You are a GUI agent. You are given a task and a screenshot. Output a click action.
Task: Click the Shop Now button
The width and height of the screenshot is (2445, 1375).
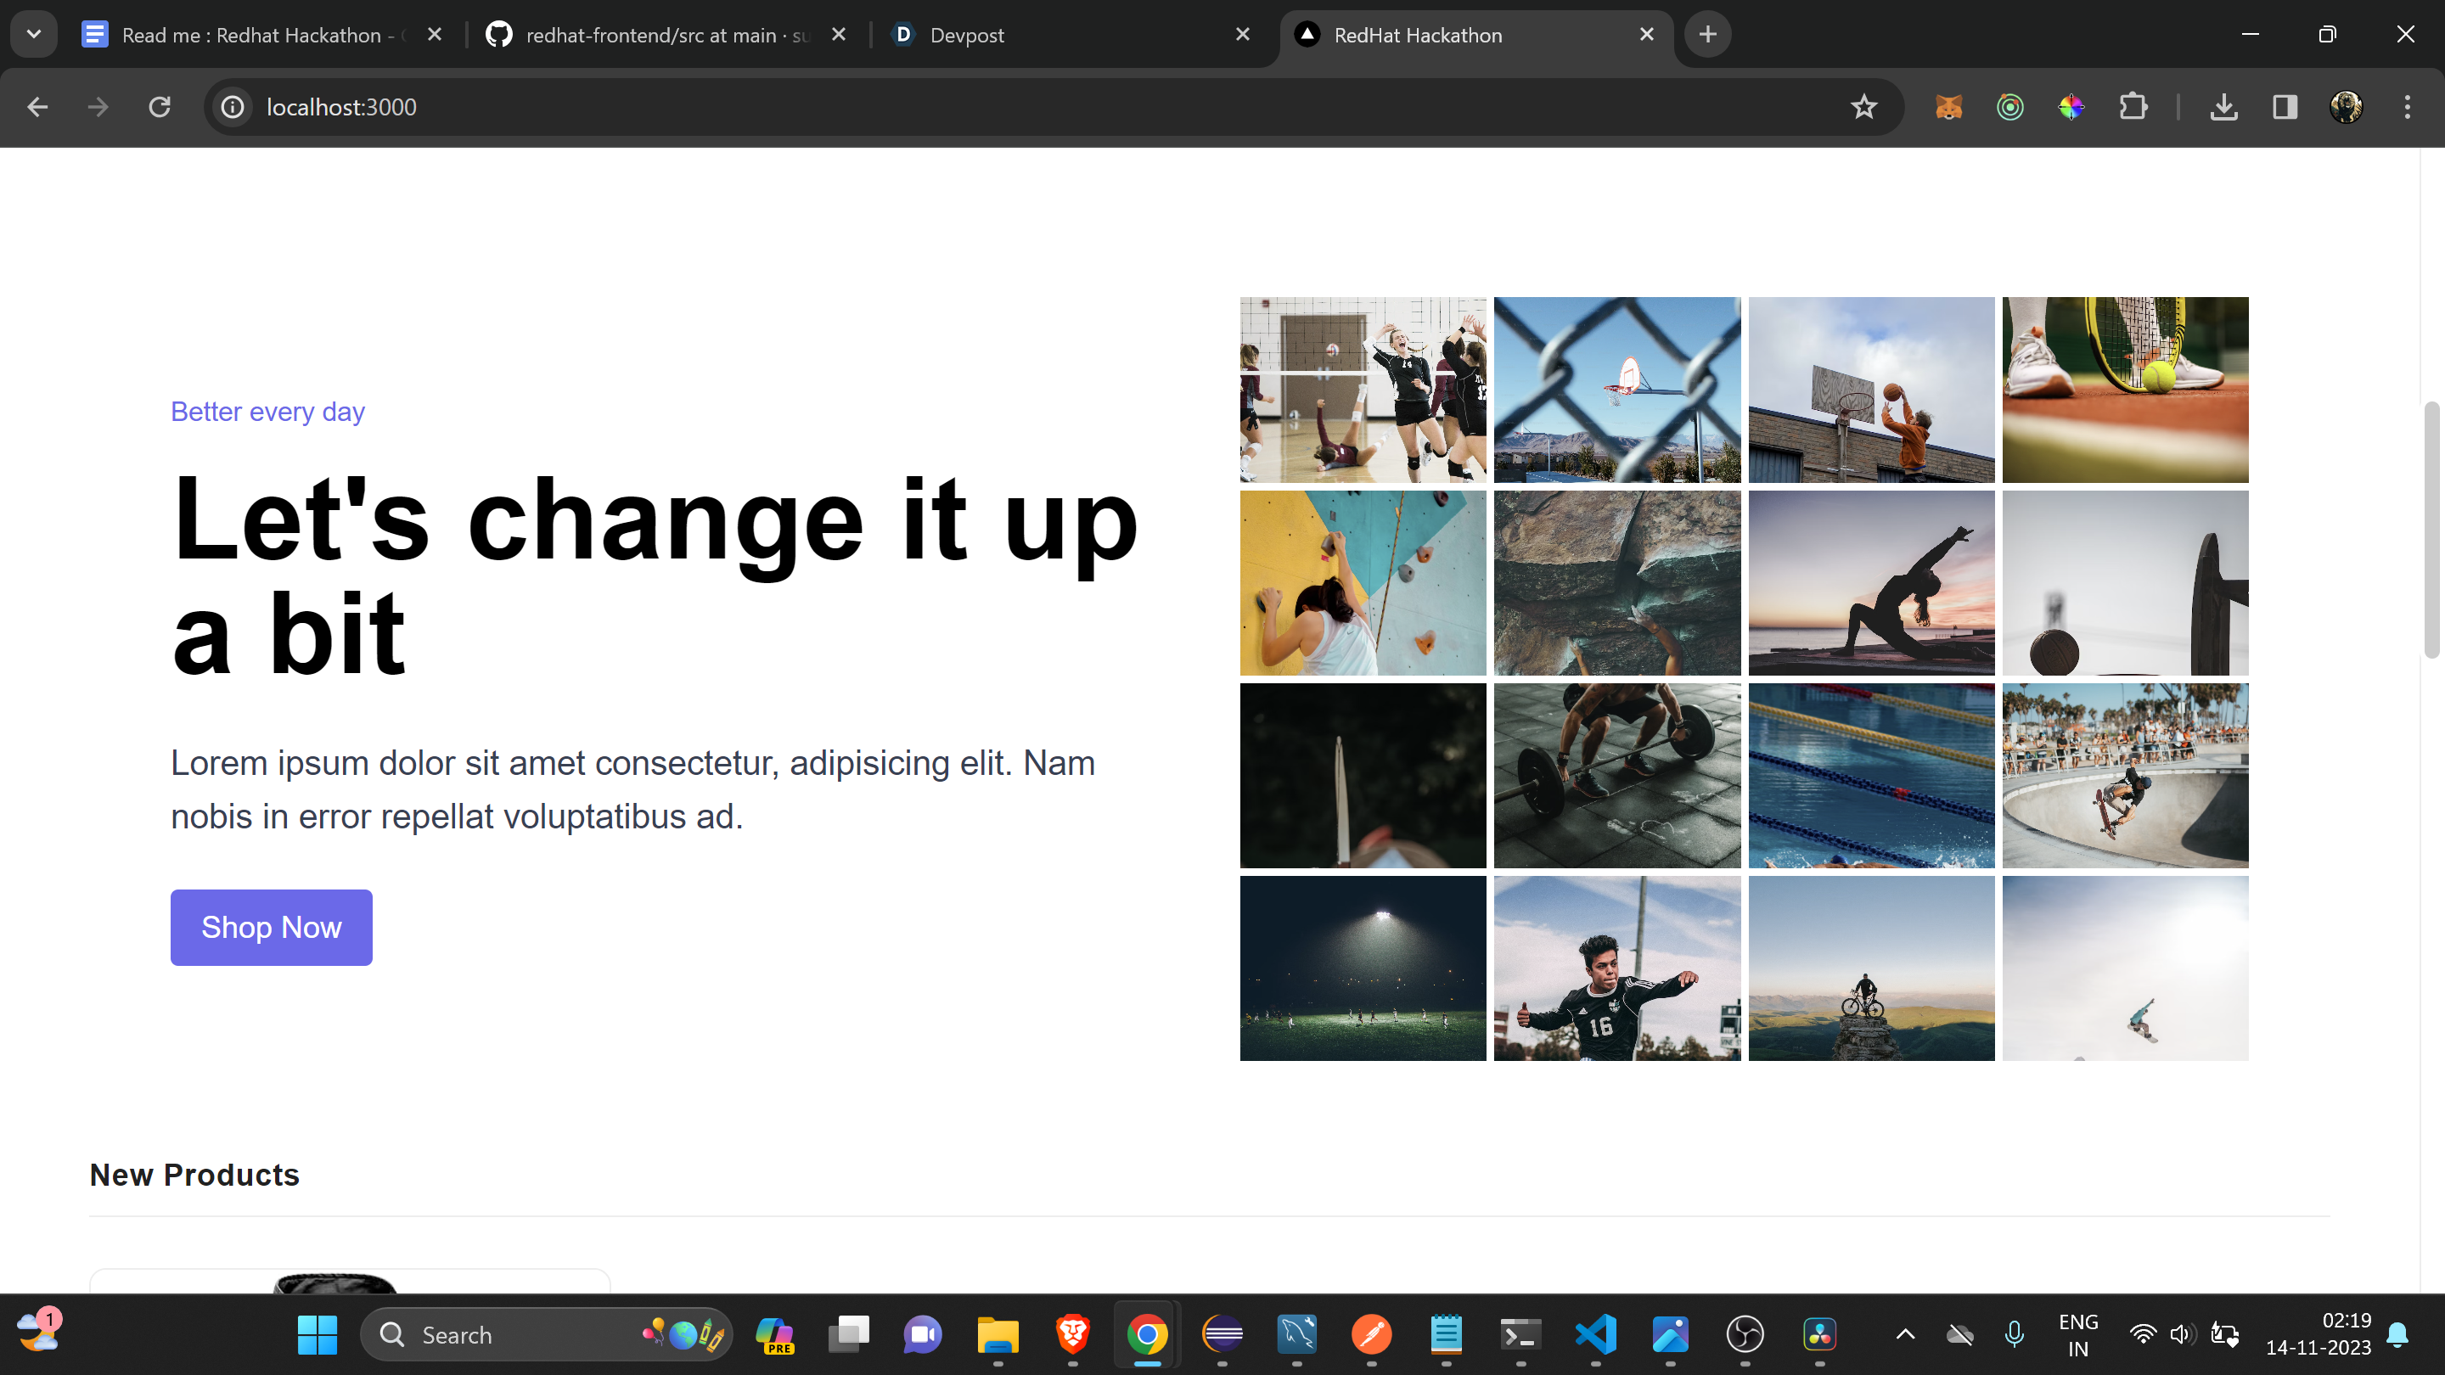pos(272,927)
